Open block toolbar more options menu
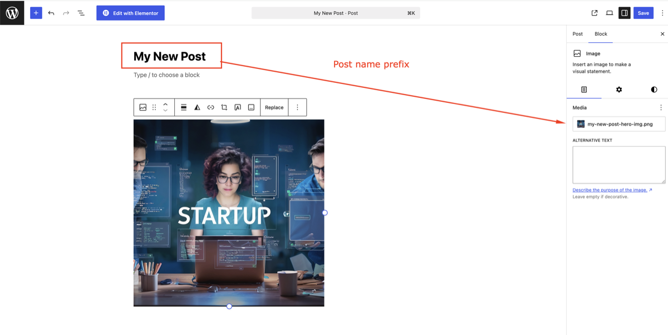Viewport: 668px width, 335px height. pos(297,107)
